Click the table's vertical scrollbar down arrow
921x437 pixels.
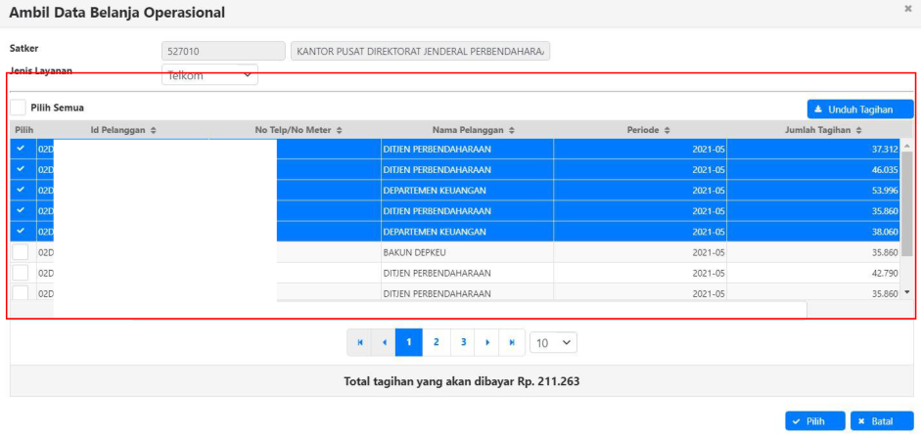pos(906,292)
